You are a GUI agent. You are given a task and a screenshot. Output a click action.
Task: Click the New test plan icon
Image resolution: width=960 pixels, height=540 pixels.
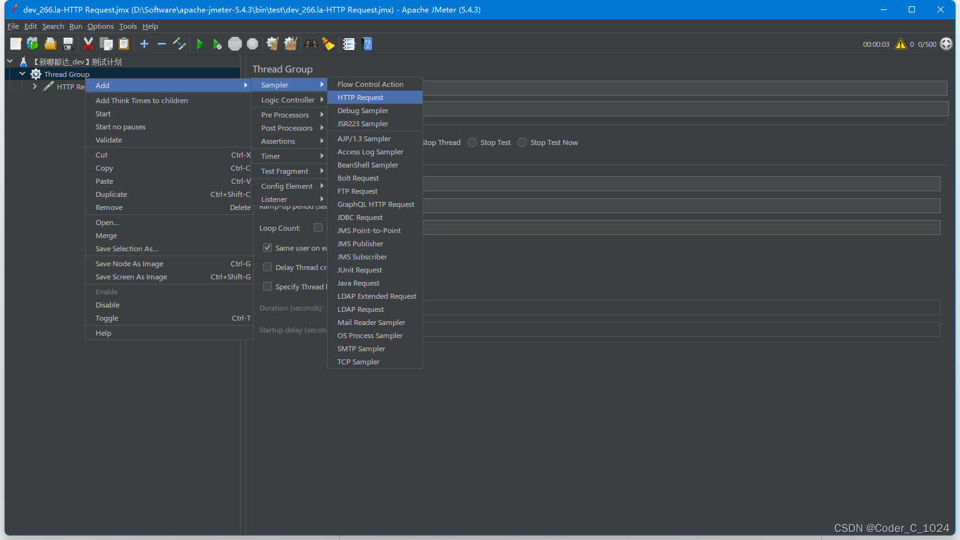pos(16,44)
